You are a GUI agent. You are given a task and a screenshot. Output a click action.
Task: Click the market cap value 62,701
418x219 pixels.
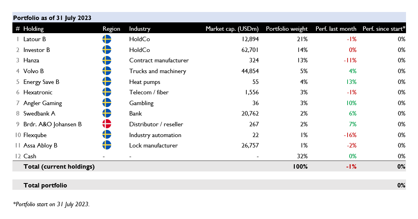(250, 50)
